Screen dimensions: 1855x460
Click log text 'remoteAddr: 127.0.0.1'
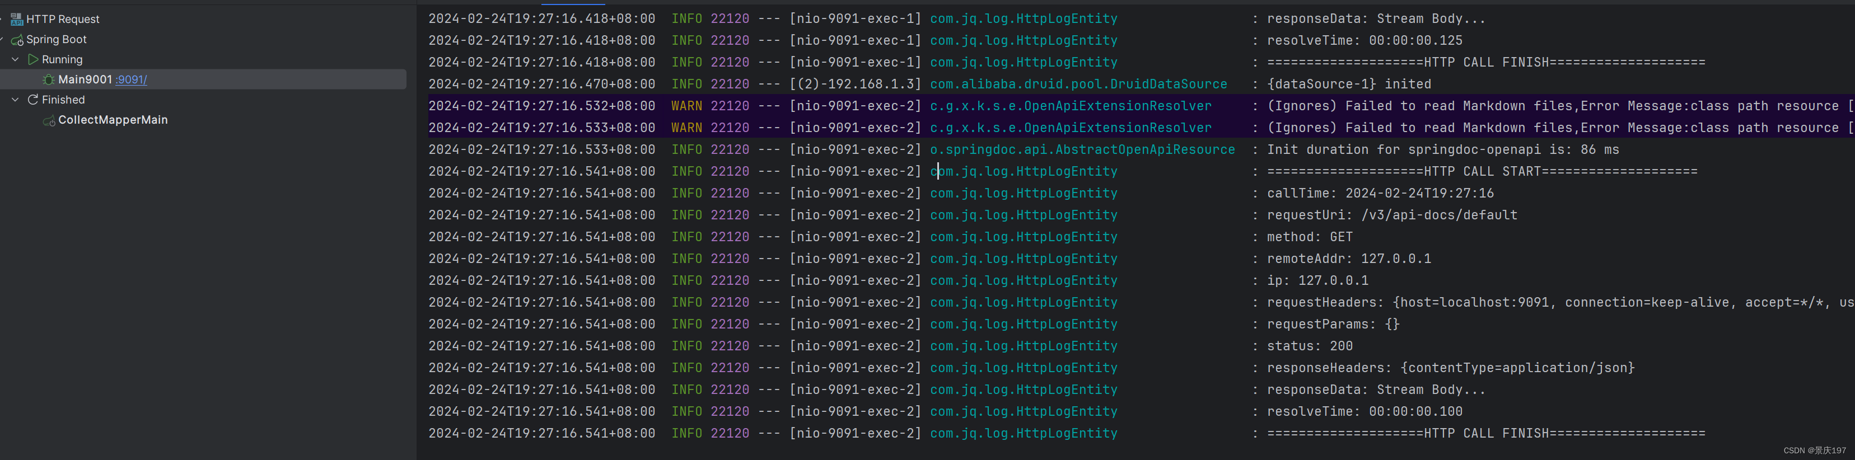(x=1349, y=259)
